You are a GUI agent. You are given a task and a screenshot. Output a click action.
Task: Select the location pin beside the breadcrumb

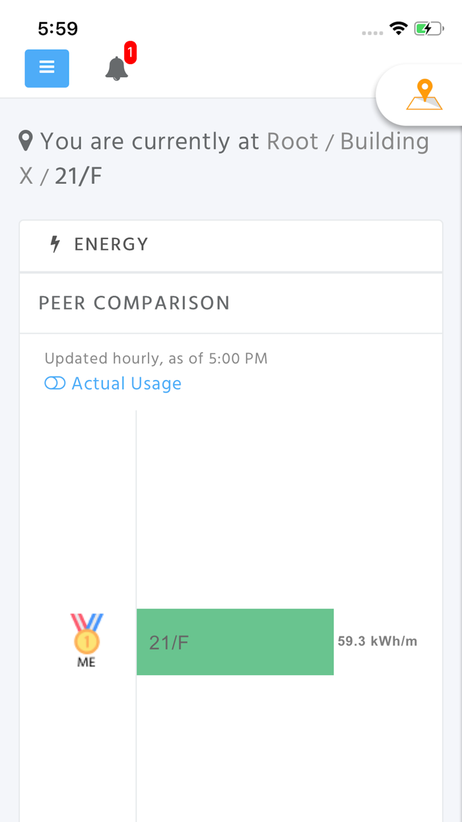click(x=25, y=139)
